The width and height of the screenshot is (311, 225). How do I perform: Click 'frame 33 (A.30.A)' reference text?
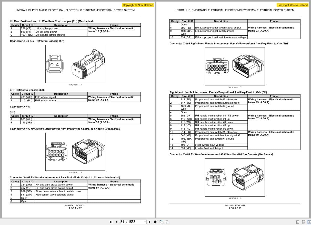click(99, 122)
